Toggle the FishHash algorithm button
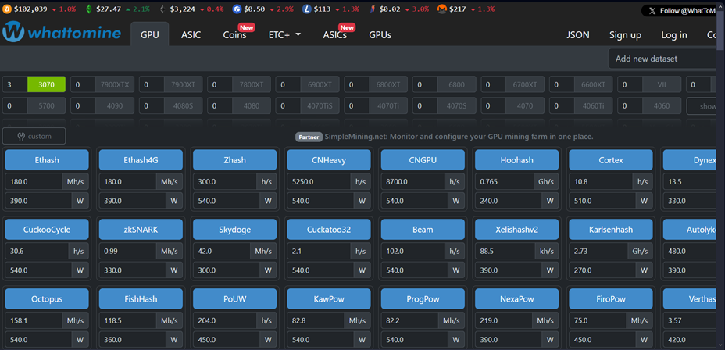Viewport: 725px width, 350px height. [x=141, y=299]
